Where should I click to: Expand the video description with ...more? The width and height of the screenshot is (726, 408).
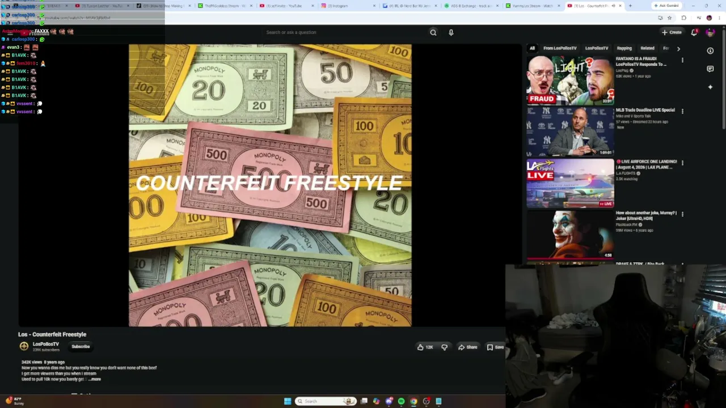coord(95,379)
